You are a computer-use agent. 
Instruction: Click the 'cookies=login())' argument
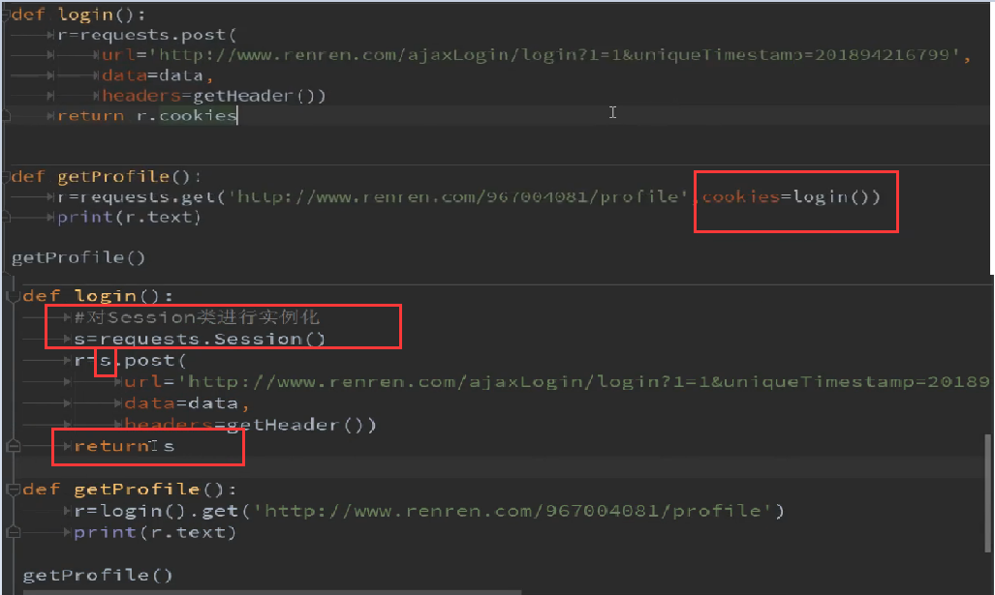pyautogui.click(x=792, y=197)
